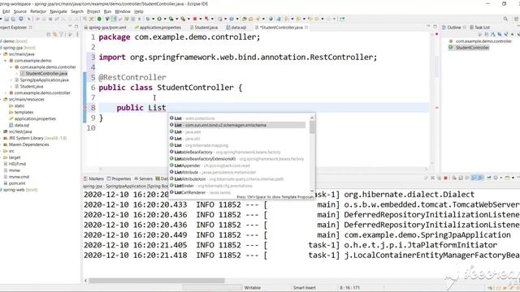Select the spring-web project
This screenshot has width=520, height=292.
pyautogui.click(x=19, y=190)
